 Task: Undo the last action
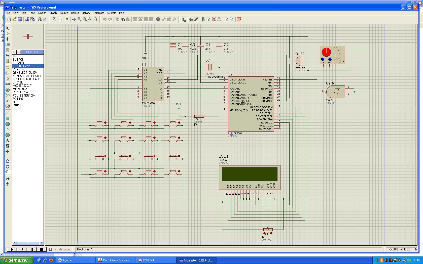click(104, 19)
